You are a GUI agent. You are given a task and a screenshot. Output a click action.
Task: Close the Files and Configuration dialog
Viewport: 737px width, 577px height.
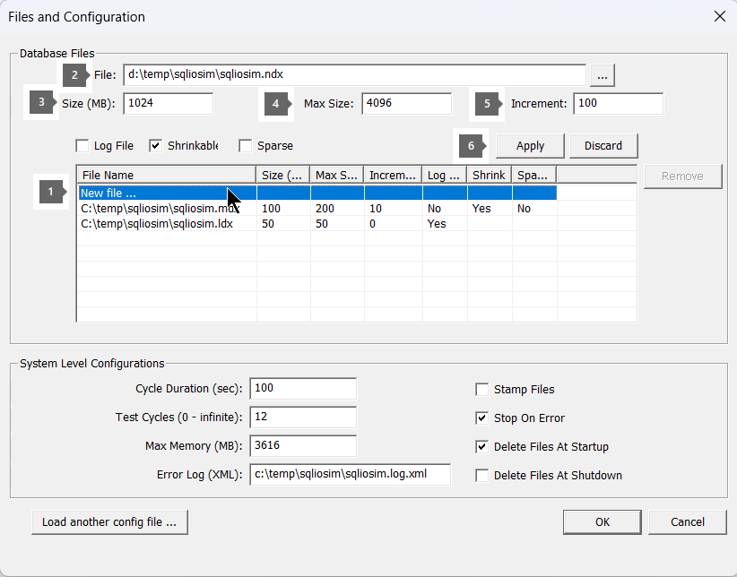(720, 16)
